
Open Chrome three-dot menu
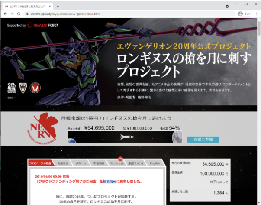[256, 14]
